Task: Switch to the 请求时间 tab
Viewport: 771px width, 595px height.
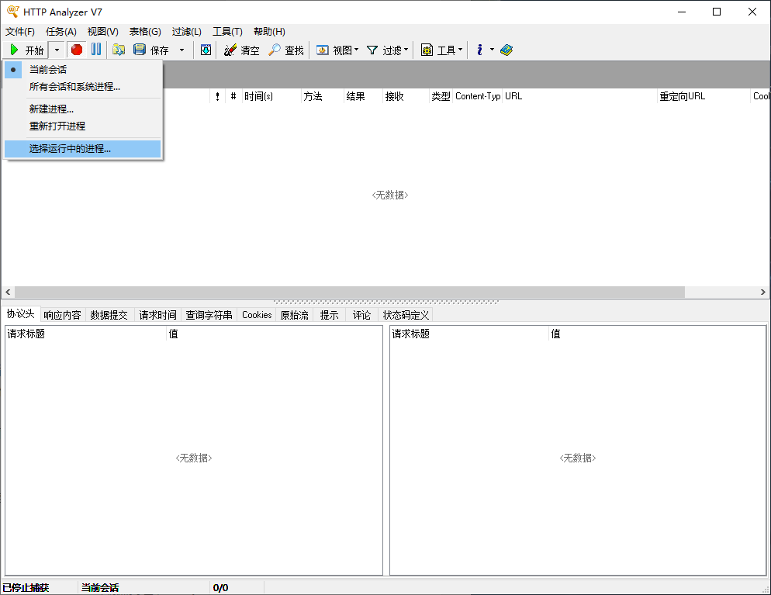Action: 157,315
